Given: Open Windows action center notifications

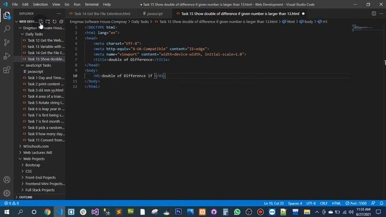Looking at the screenshot, I should pyautogui.click(x=378, y=212).
